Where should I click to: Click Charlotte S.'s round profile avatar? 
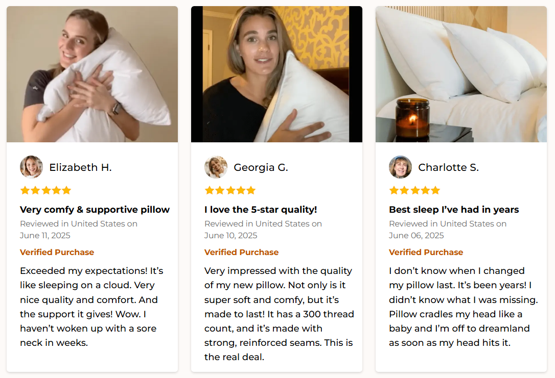pyautogui.click(x=400, y=167)
